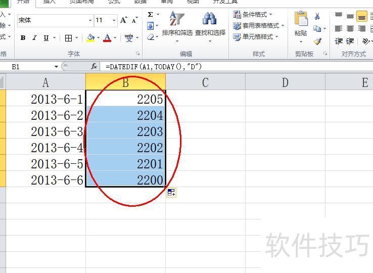The image size is (373, 273).
Task: Click cell containing 2013-6-4
Action: click(x=45, y=147)
